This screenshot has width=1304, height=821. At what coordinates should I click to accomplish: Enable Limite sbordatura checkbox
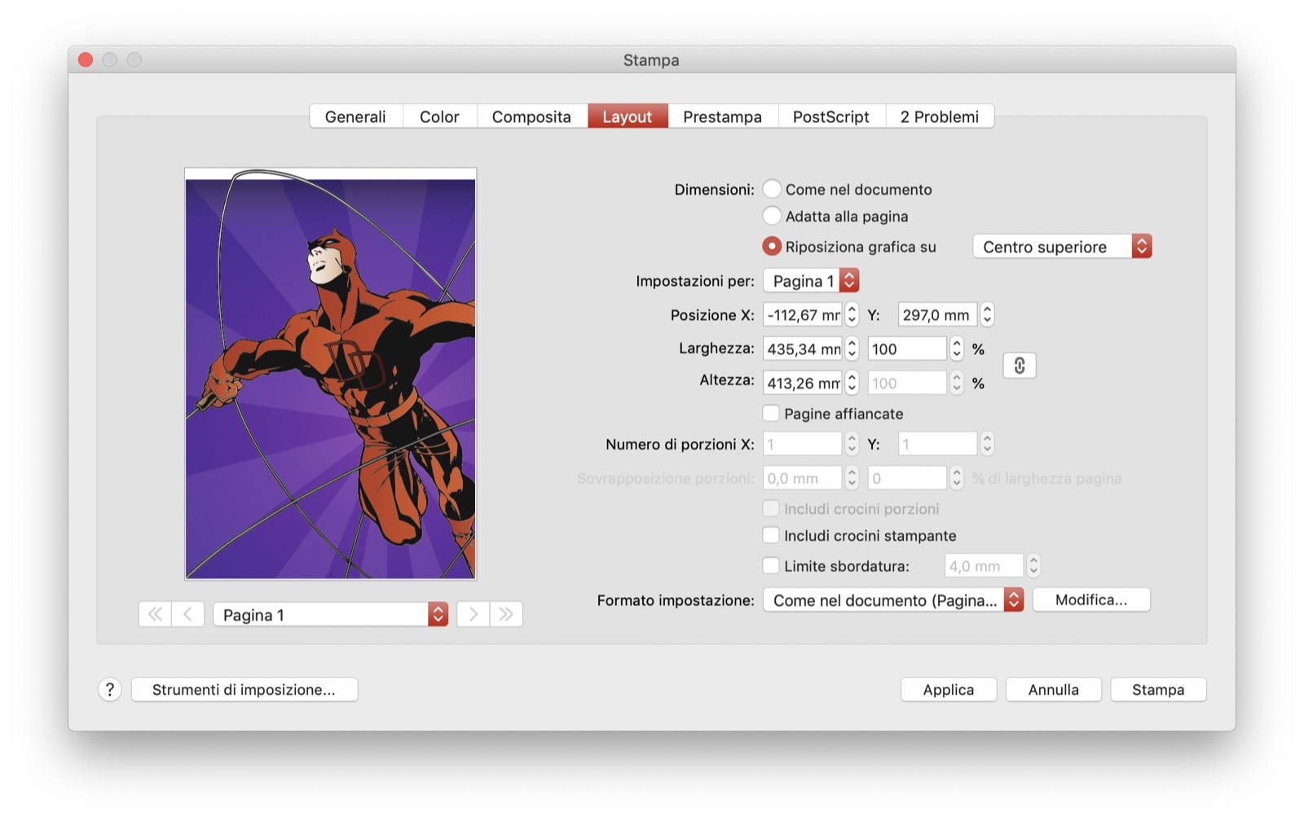[771, 565]
